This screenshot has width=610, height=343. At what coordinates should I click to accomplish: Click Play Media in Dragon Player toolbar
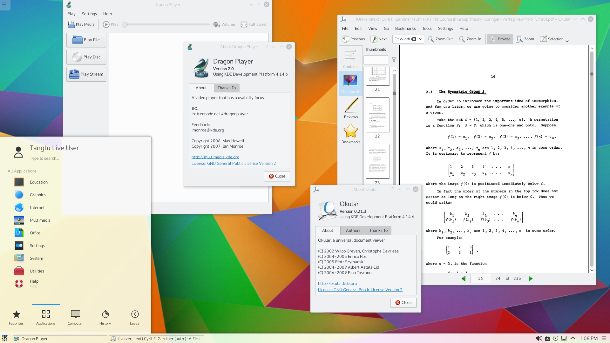[81, 24]
